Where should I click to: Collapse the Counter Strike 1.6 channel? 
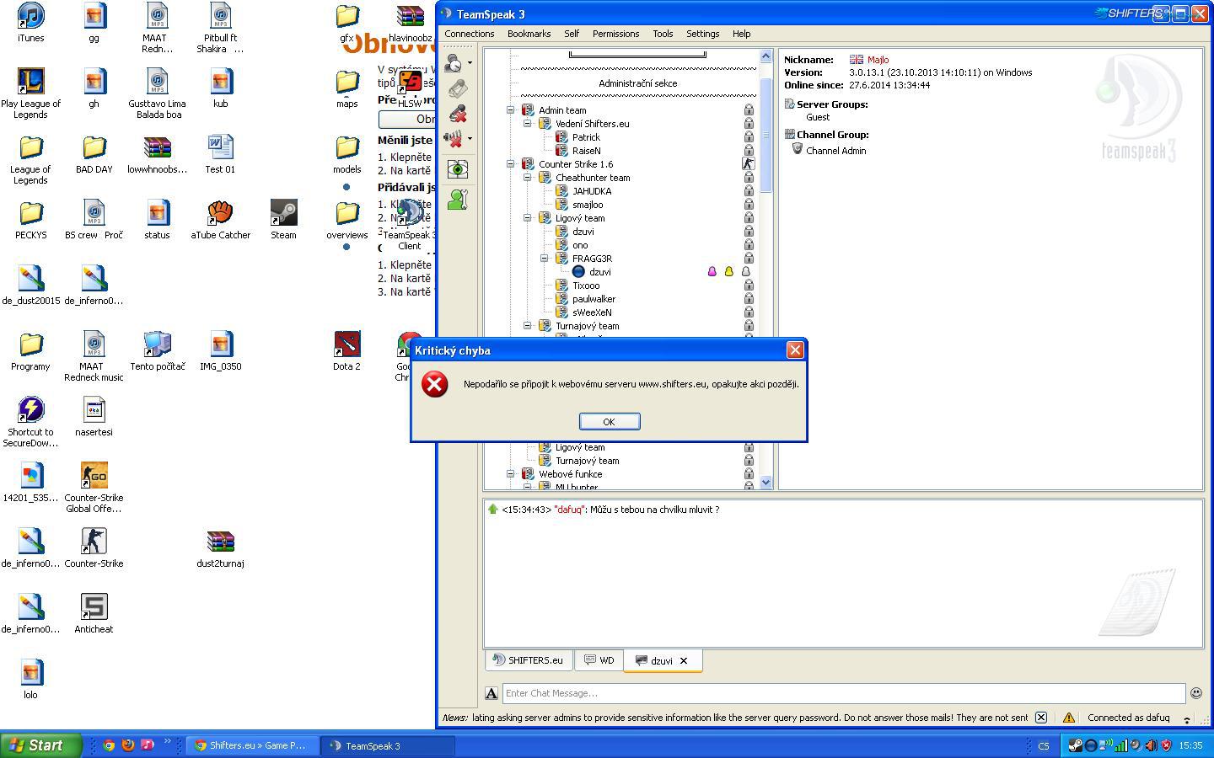(x=511, y=164)
